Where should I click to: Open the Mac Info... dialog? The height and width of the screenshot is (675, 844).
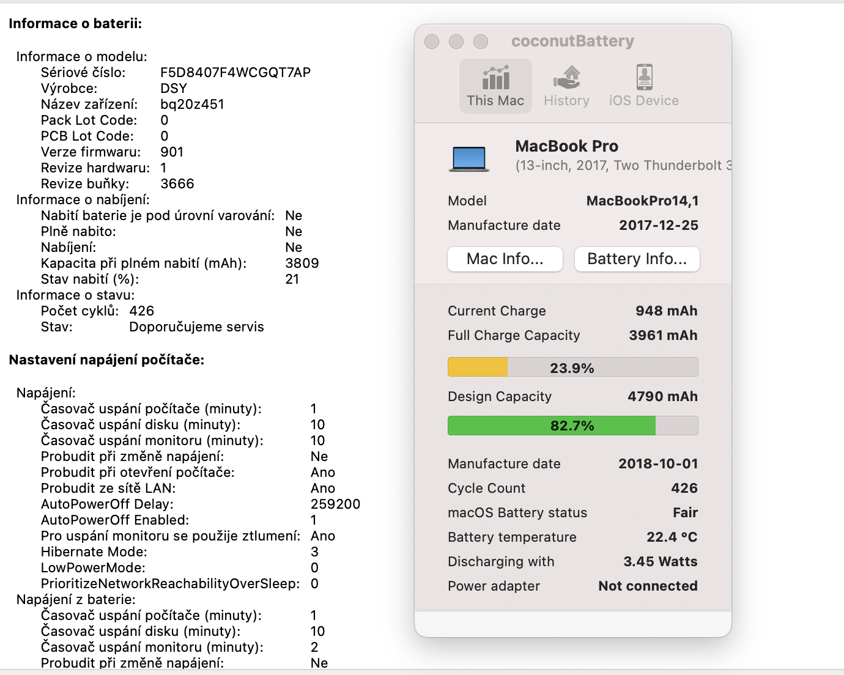[505, 259]
